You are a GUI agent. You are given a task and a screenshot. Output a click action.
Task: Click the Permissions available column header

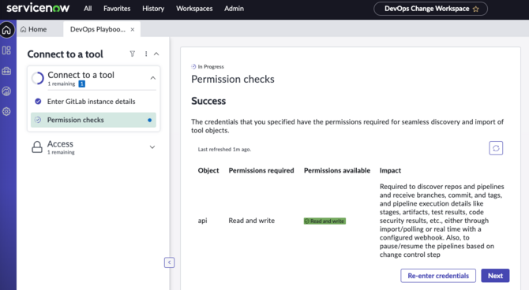(x=337, y=170)
